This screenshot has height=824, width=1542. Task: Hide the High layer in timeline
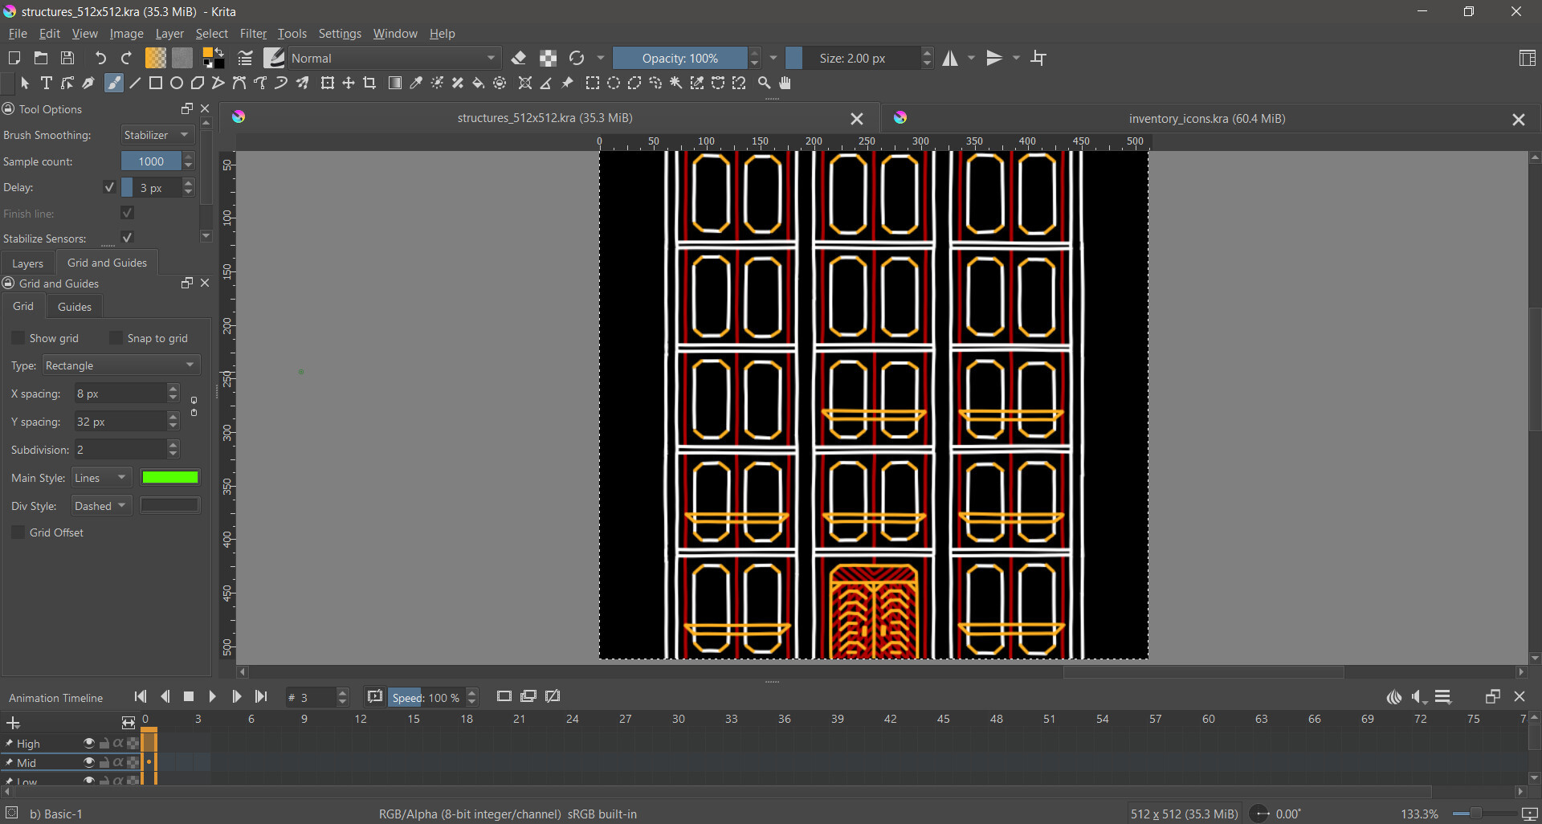(x=89, y=744)
